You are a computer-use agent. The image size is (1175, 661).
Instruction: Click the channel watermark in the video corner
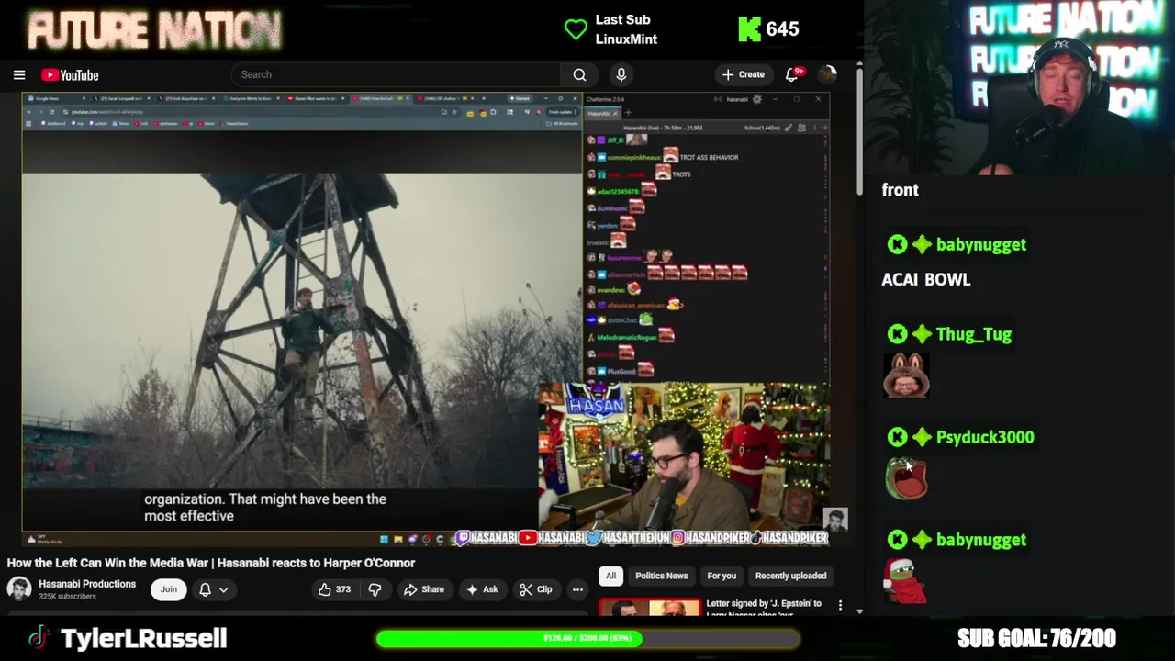[834, 520]
